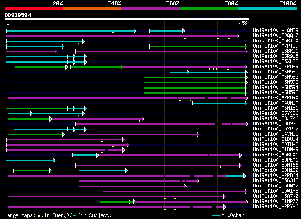Click the green alignment bar in the A7PTD9 row

(198, 46)
